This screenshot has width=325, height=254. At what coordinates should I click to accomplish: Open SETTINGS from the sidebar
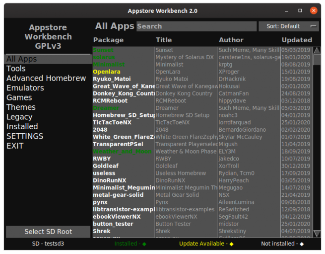pos(25,136)
